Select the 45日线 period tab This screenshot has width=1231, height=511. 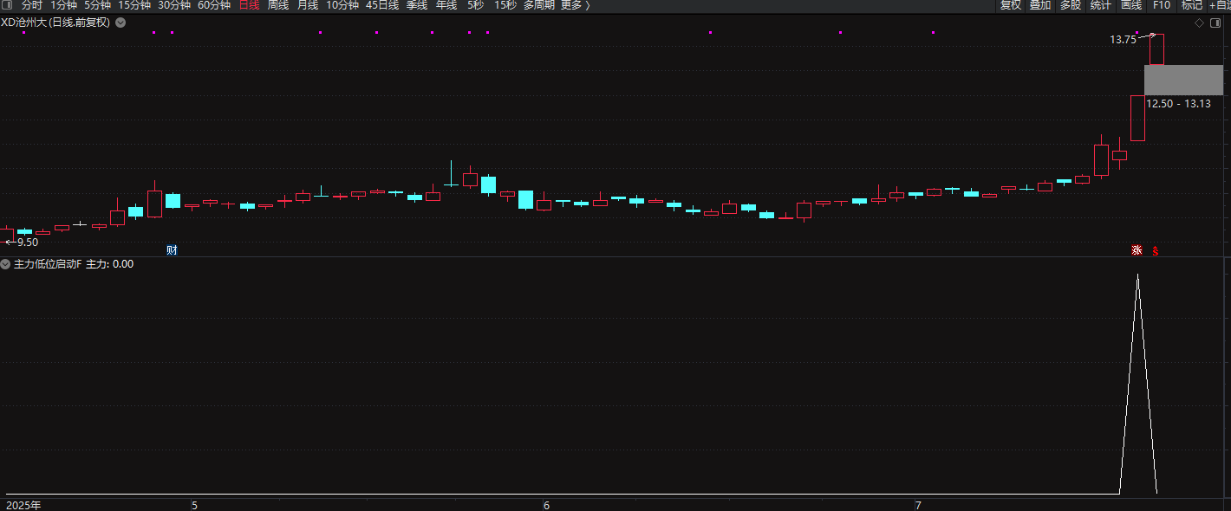[382, 5]
